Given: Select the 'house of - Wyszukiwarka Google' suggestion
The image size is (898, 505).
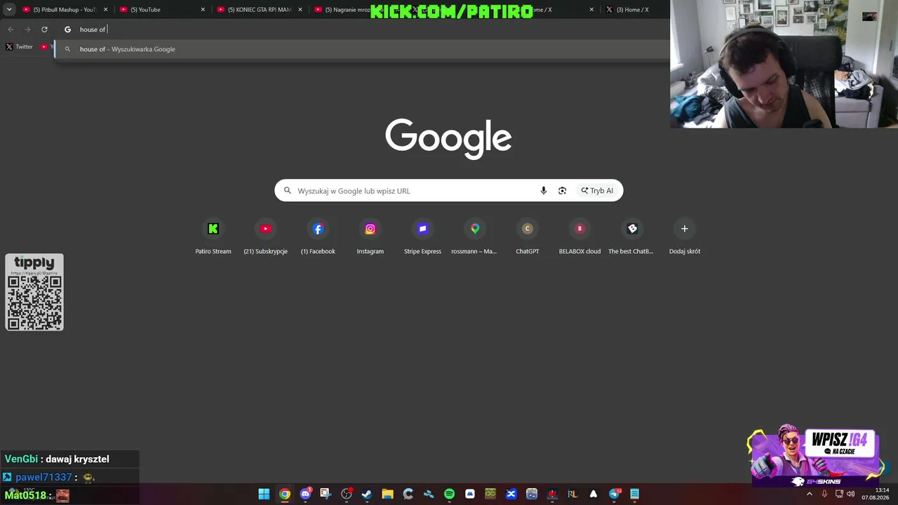Looking at the screenshot, I should point(362,49).
